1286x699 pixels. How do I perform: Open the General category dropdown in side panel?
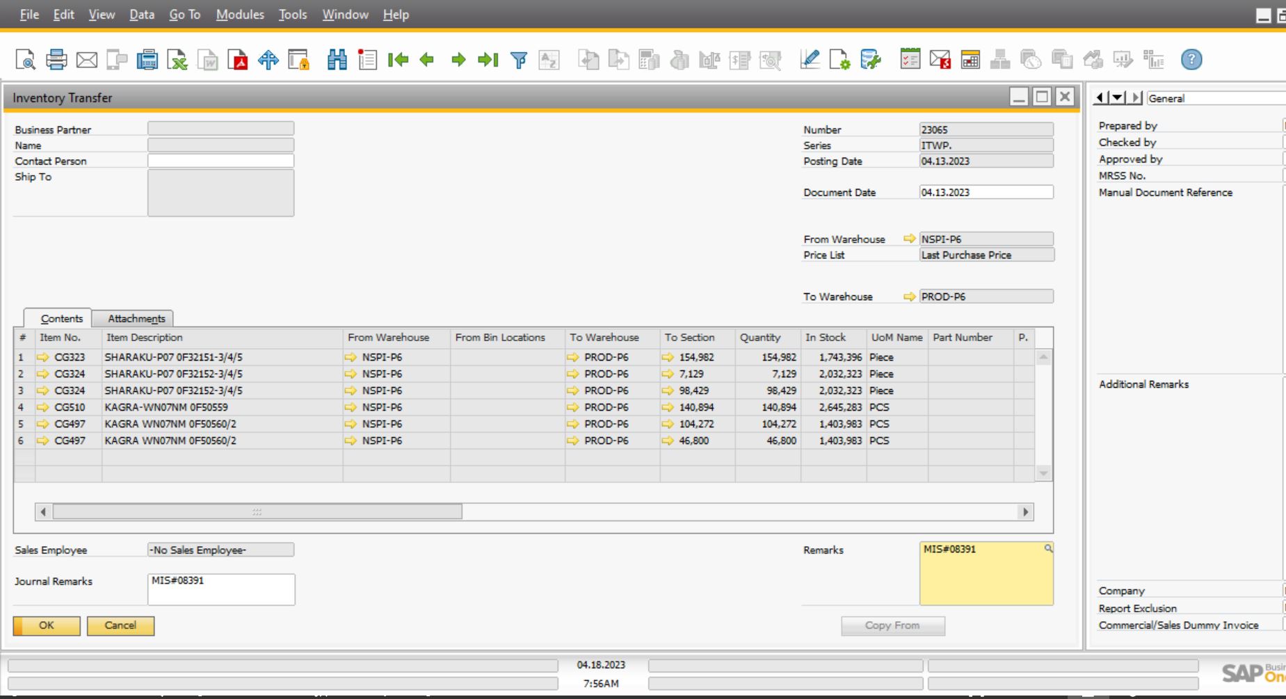point(1215,98)
